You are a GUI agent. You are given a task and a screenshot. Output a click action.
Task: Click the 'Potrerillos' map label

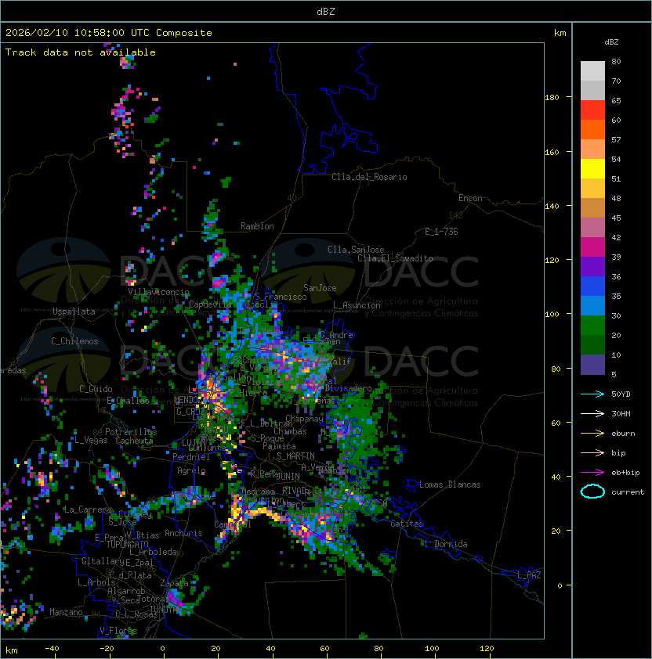click(x=131, y=432)
